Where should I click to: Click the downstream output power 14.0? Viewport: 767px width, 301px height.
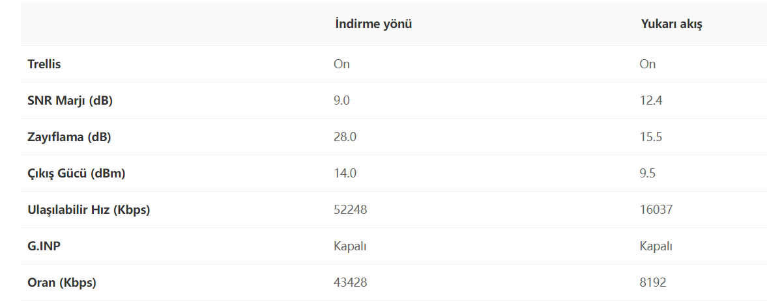(x=345, y=174)
